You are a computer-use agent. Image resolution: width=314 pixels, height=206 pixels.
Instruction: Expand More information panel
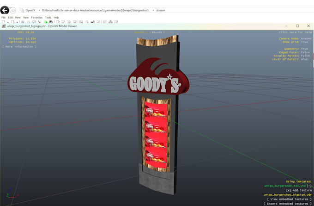pyautogui.click(x=19, y=47)
